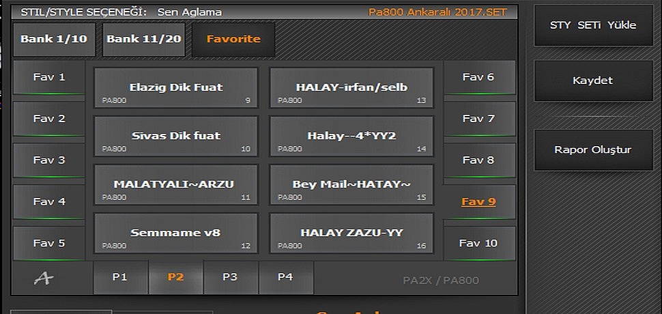Activate the Fav 6 bank
The height and width of the screenshot is (314, 662).
(479, 78)
